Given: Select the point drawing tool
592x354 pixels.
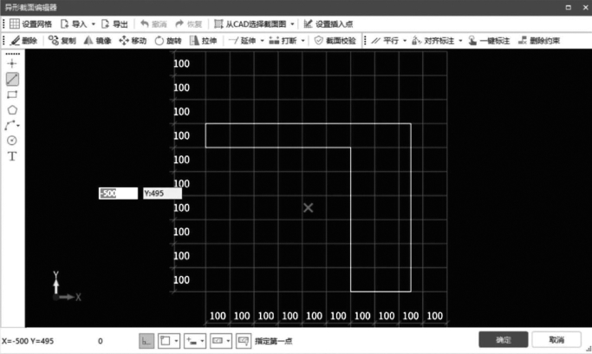Looking at the screenshot, I should coord(12,63).
